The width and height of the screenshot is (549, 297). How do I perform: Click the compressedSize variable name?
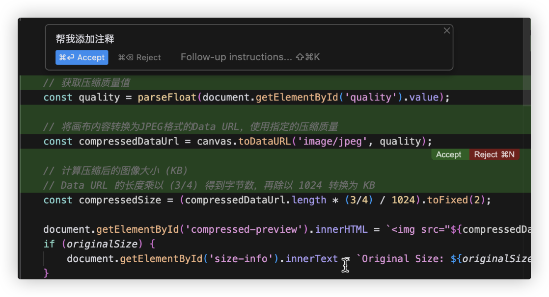tap(119, 200)
